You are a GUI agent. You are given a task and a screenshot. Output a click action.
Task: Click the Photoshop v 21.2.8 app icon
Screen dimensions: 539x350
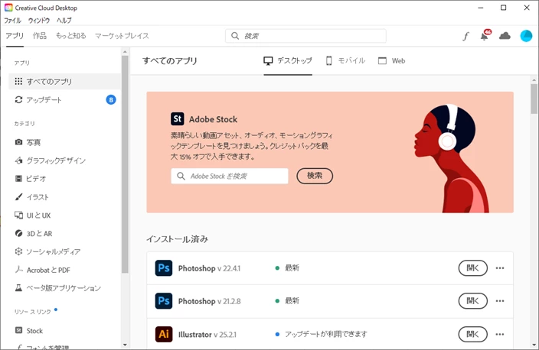click(164, 301)
